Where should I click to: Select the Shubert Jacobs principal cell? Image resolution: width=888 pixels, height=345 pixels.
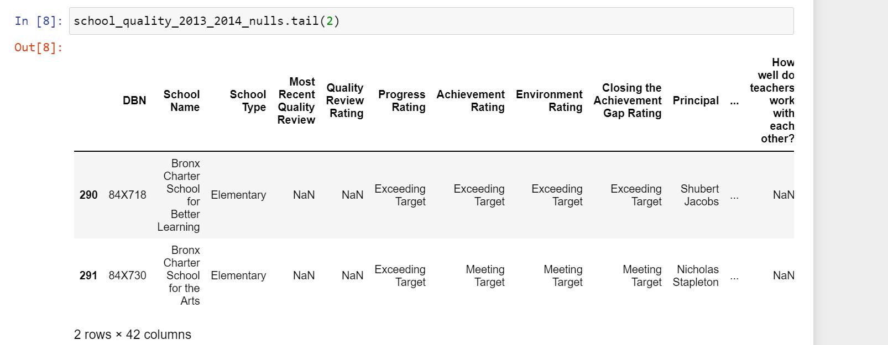700,195
